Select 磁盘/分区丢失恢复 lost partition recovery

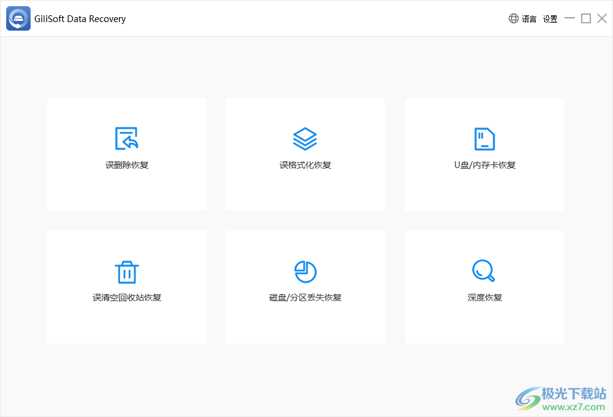[305, 287]
